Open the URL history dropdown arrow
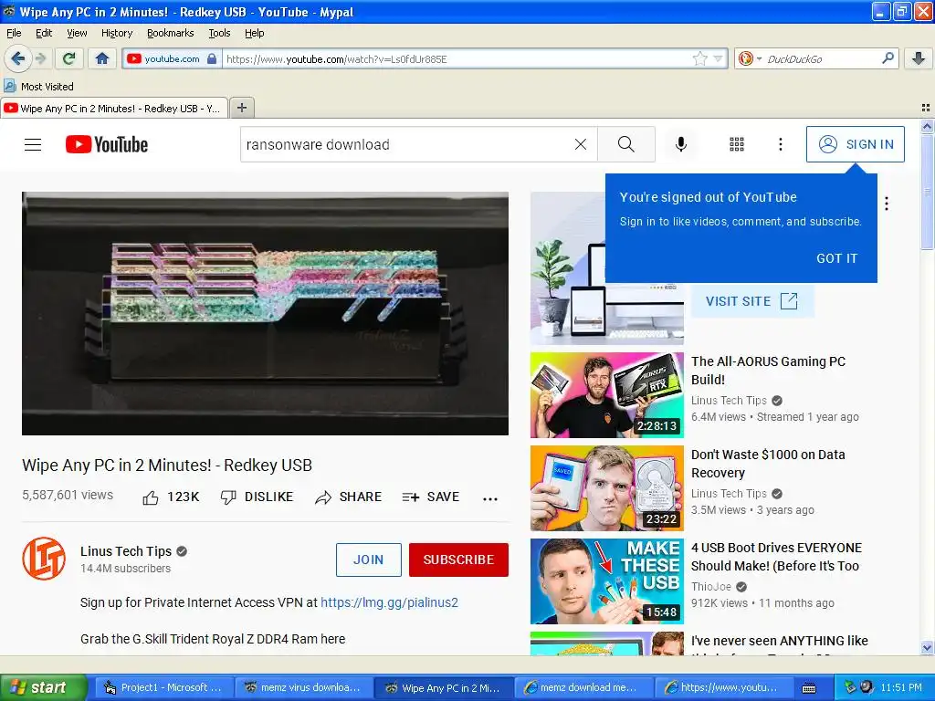The image size is (935, 701). click(x=718, y=58)
